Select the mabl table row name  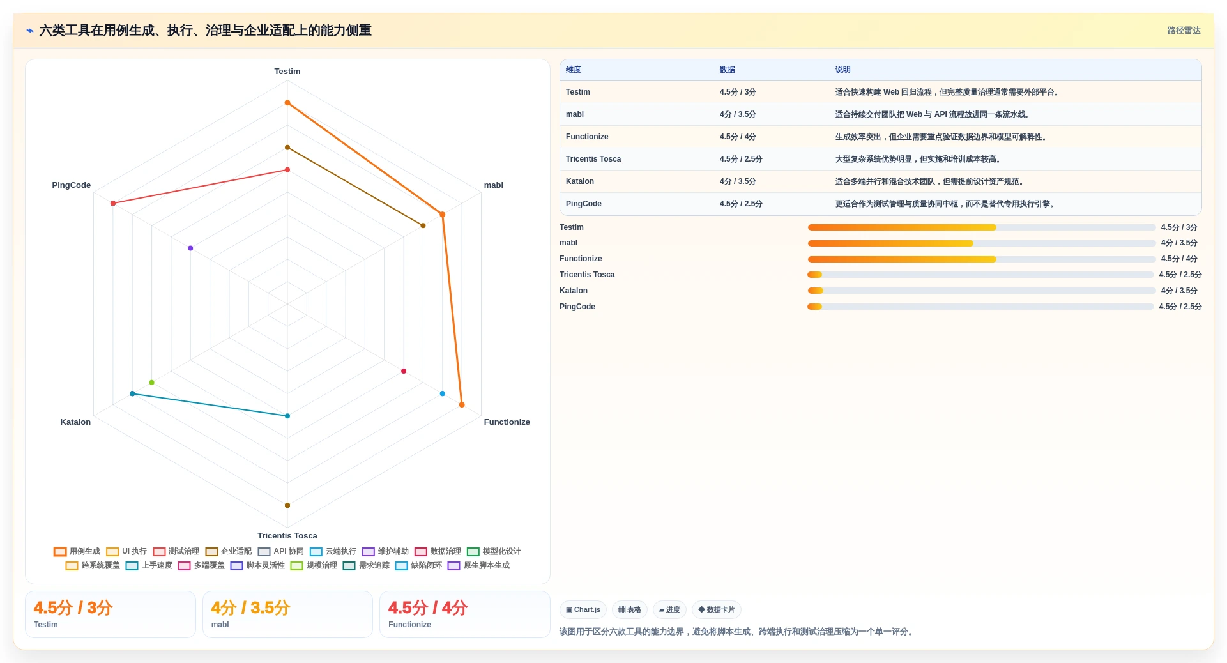tap(574, 114)
